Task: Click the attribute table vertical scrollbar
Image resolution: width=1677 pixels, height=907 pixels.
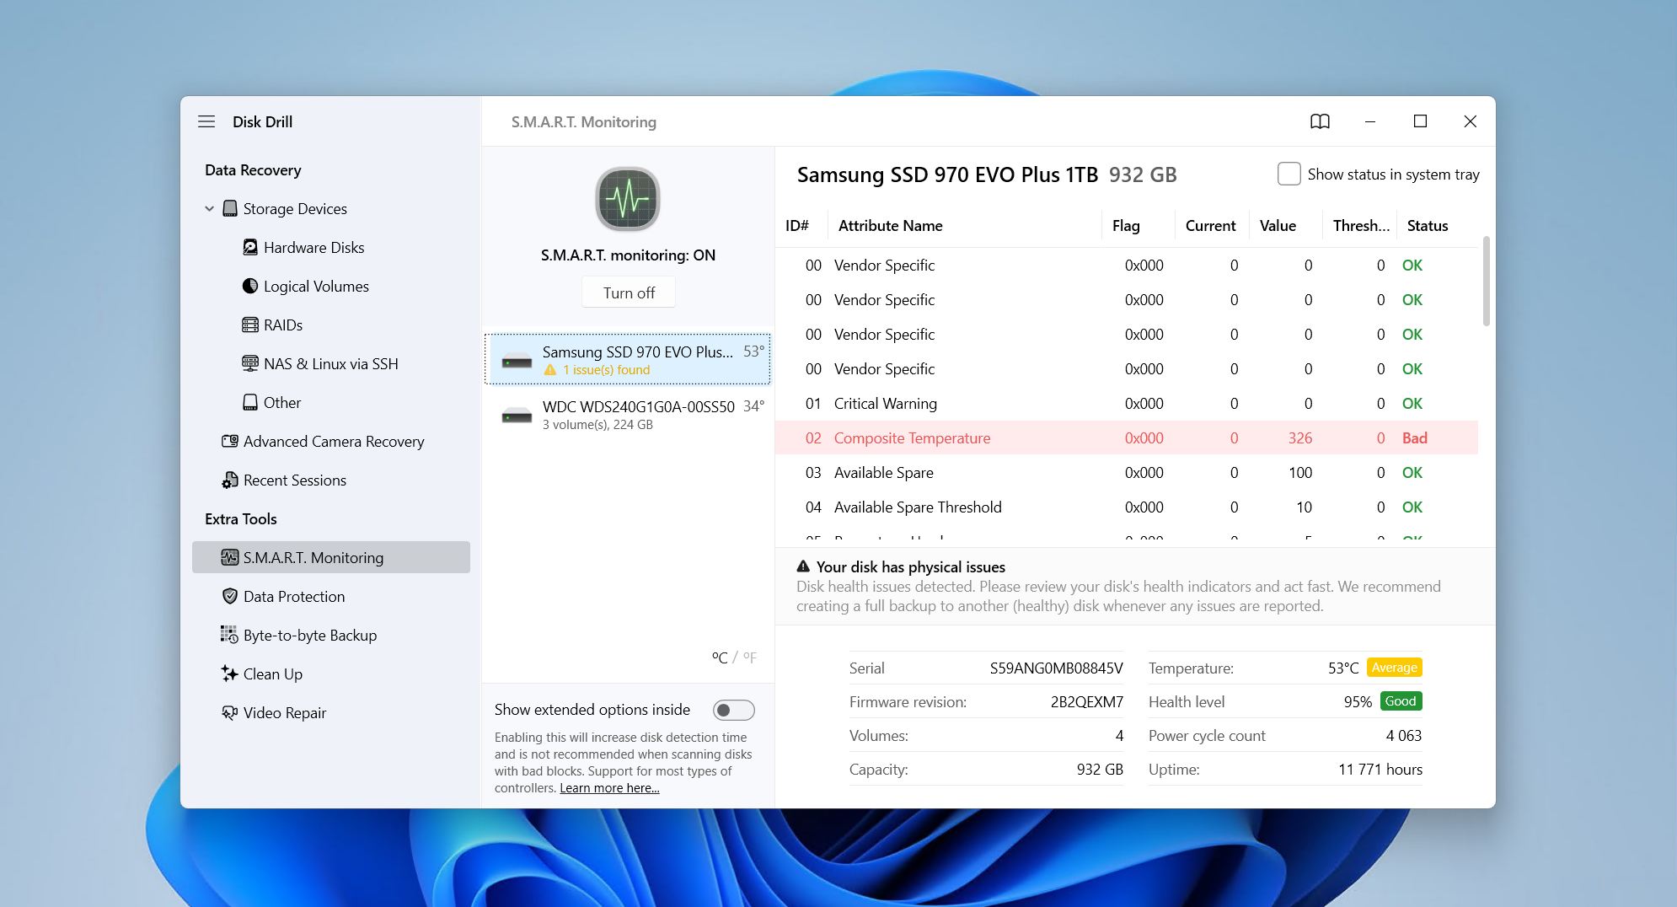Action: tap(1486, 281)
